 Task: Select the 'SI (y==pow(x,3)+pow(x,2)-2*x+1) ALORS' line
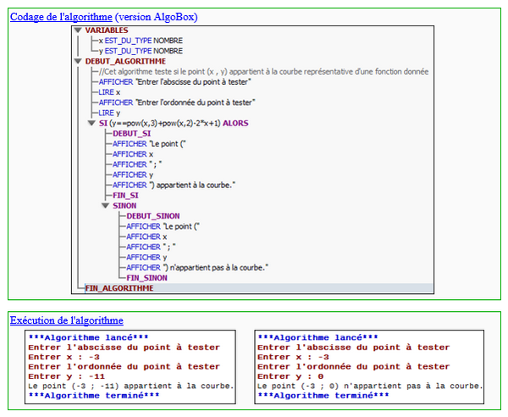tap(174, 123)
